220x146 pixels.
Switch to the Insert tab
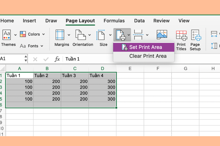click(x=29, y=21)
